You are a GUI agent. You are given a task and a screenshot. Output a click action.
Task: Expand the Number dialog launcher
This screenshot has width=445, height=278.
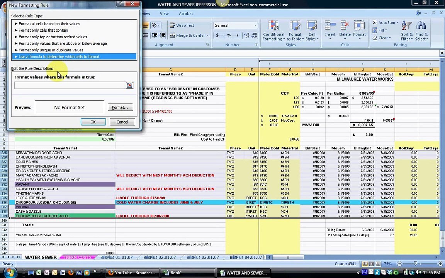pyautogui.click(x=256, y=44)
